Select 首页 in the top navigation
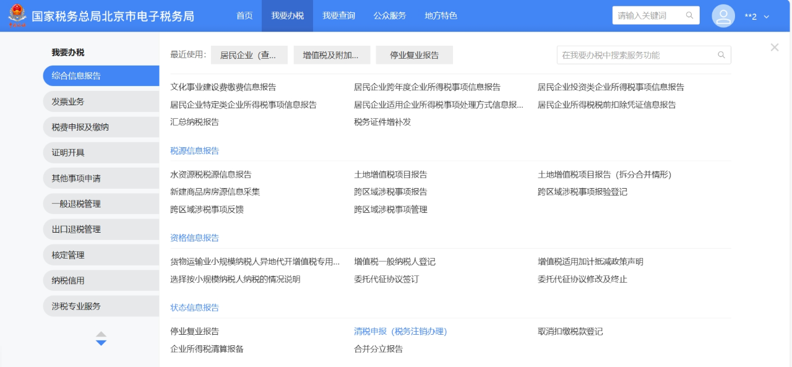 tap(243, 15)
